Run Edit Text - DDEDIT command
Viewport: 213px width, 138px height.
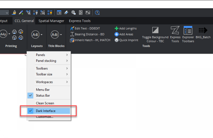pos(85,28)
